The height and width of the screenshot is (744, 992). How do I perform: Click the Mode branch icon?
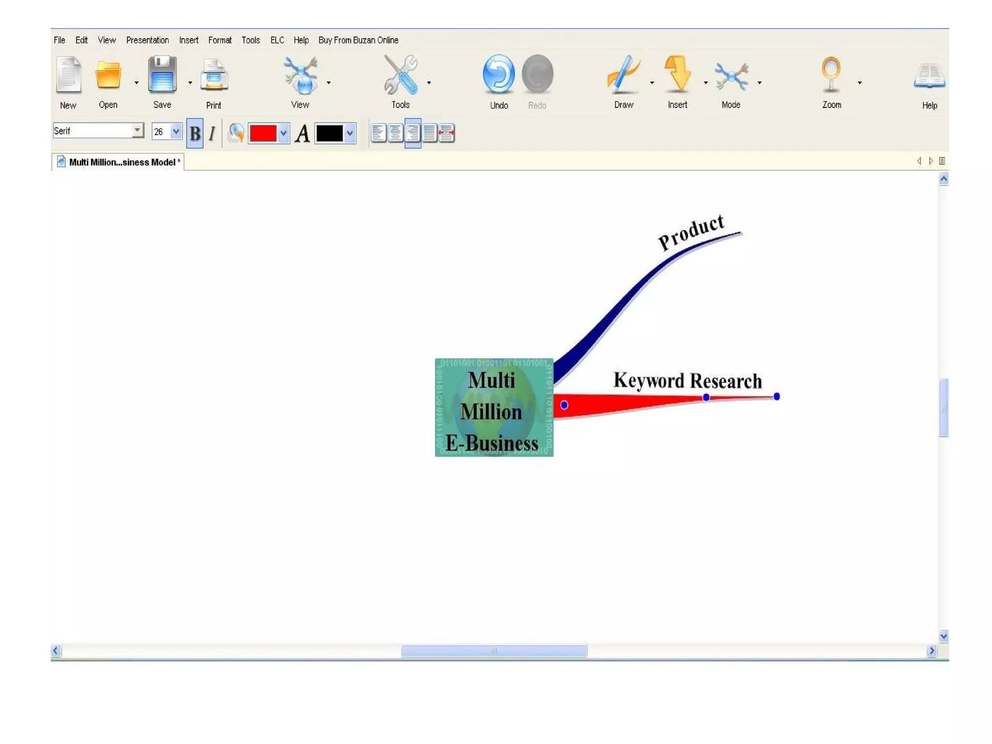[731, 76]
